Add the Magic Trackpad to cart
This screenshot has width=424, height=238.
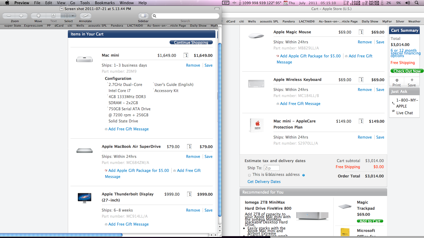370,221
